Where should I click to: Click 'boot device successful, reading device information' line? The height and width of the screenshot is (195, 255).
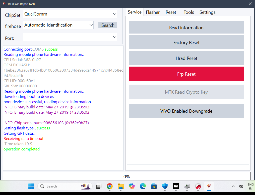coord(48,102)
